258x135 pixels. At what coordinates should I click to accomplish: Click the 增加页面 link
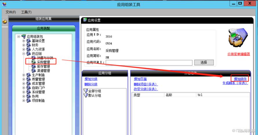point(140,79)
